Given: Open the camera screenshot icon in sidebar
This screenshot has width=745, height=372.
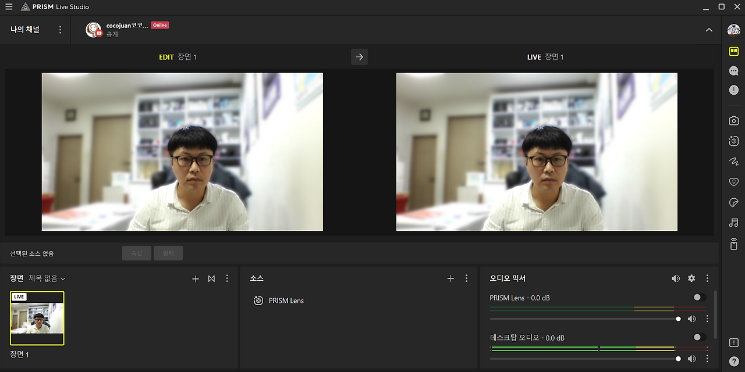Looking at the screenshot, I should [733, 121].
